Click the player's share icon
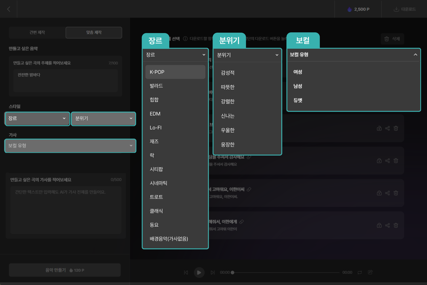Image resolution: width=427 pixels, height=285 pixels. pyautogui.click(x=370, y=272)
